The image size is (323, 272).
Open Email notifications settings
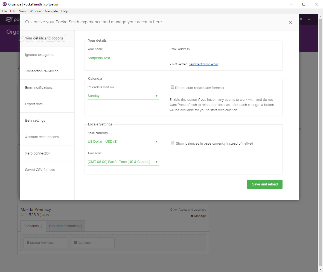tap(47, 88)
